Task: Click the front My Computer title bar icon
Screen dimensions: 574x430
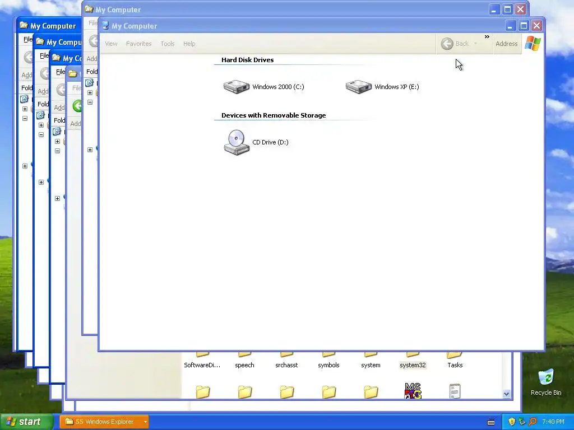Action: pos(105,26)
